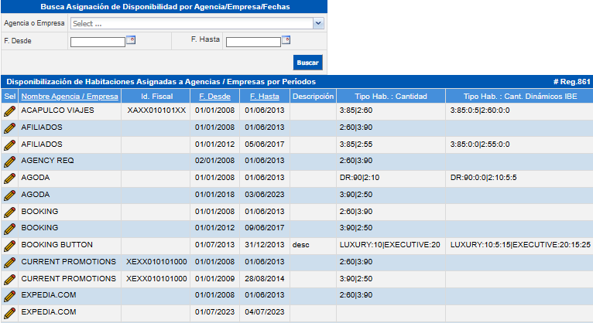The image size is (593, 323).
Task: Edit AGODA row starting 01/01/2018
Action: tap(9, 195)
